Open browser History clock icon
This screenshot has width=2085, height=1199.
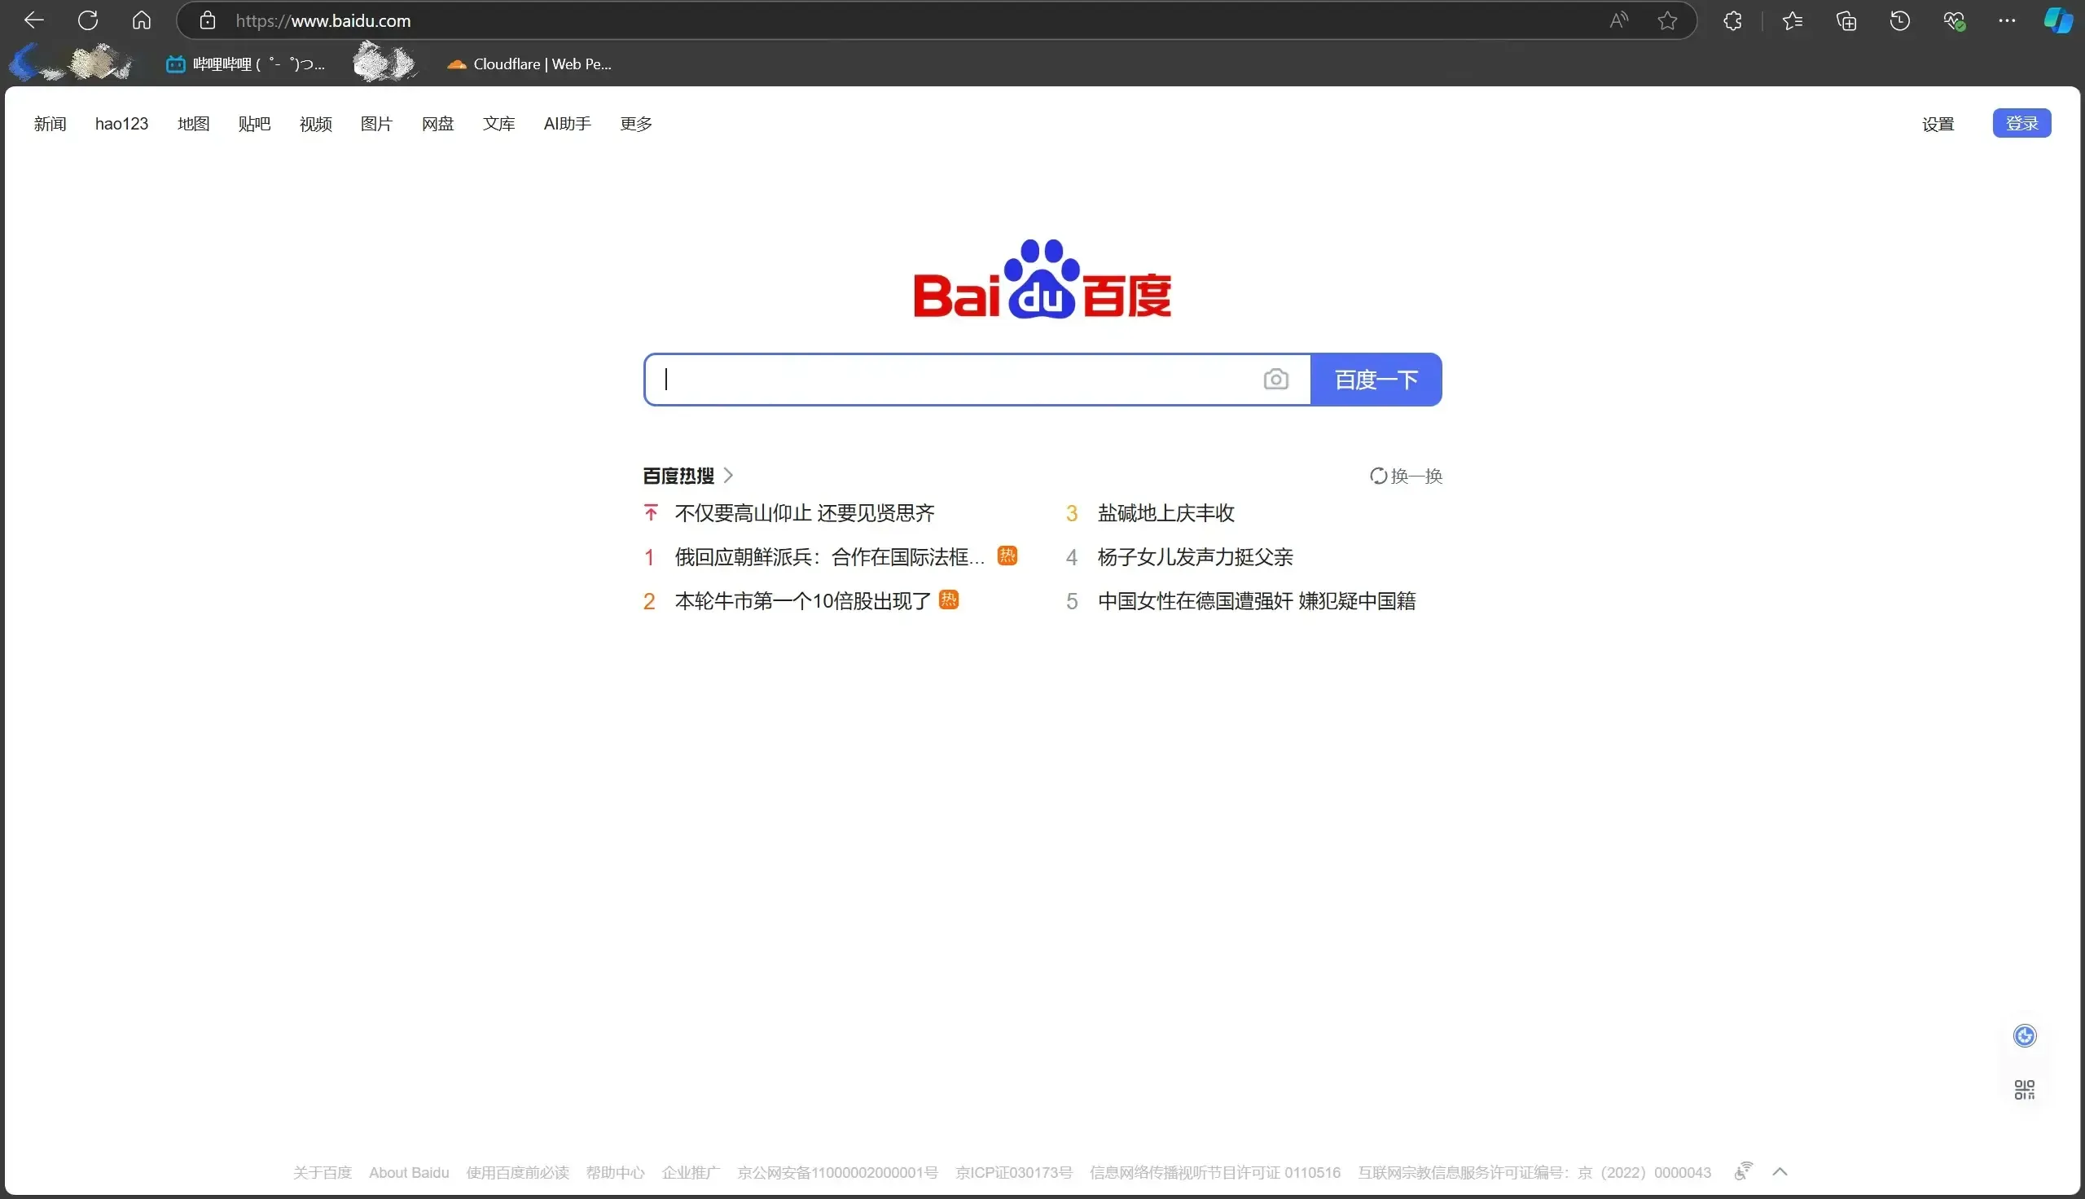[x=1900, y=20]
